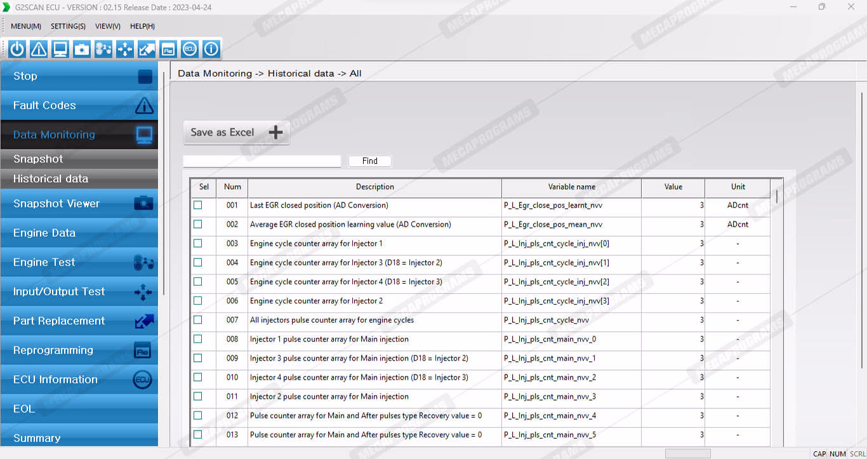Tick the checkbox for row 007 All injectors pulse counter

click(198, 320)
